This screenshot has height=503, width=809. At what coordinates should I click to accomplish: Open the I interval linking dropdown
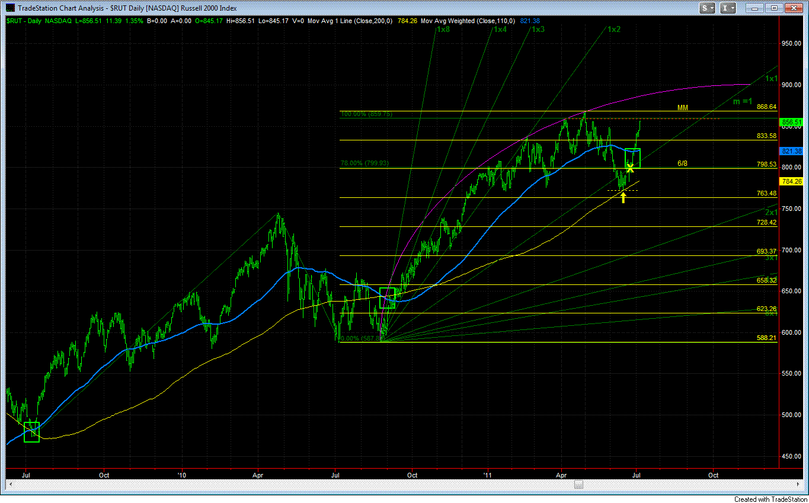click(728, 8)
